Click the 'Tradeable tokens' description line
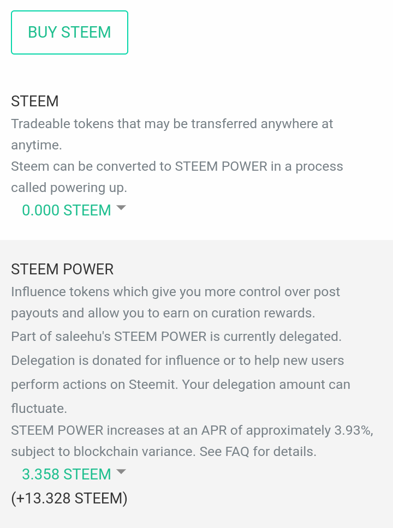The width and height of the screenshot is (393, 528). click(x=172, y=124)
